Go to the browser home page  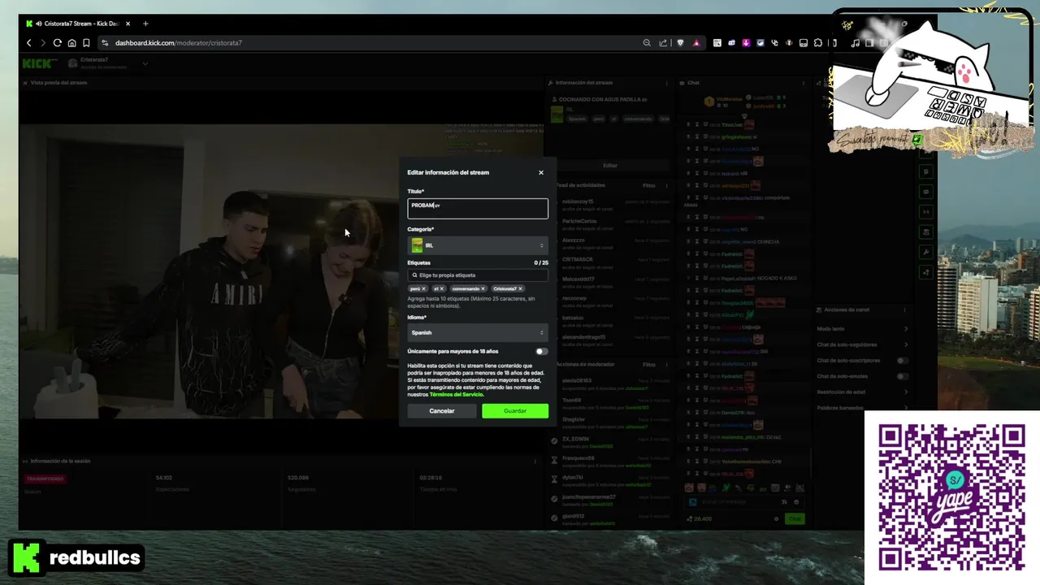[x=72, y=43]
